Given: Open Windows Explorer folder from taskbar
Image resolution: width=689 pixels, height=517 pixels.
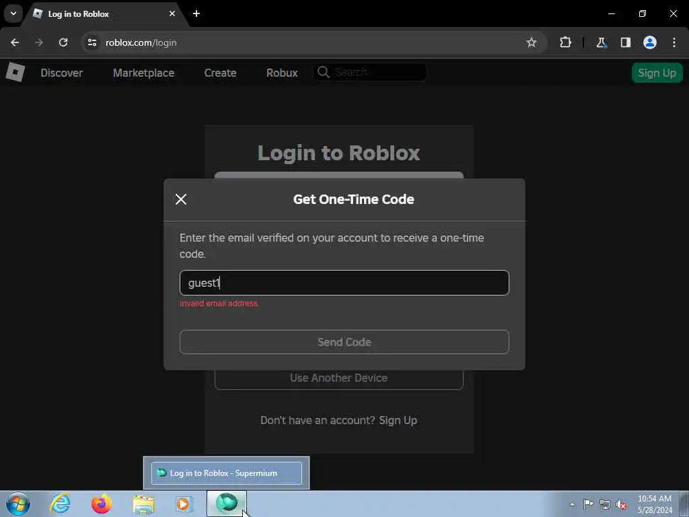Looking at the screenshot, I should click(143, 504).
